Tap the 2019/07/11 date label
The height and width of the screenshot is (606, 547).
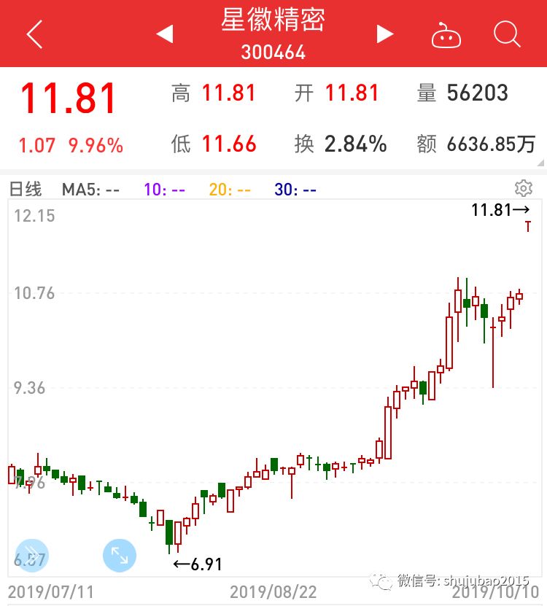(51, 591)
